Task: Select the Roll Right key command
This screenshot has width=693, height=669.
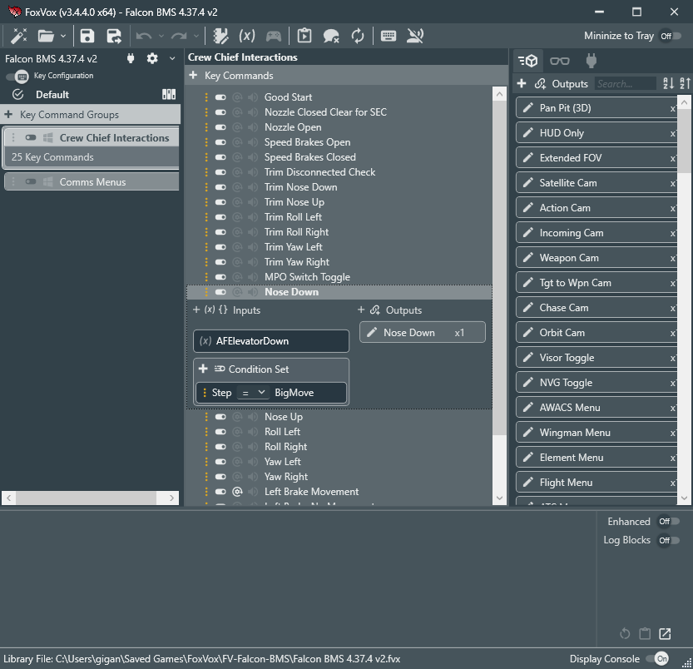Action: [285, 447]
